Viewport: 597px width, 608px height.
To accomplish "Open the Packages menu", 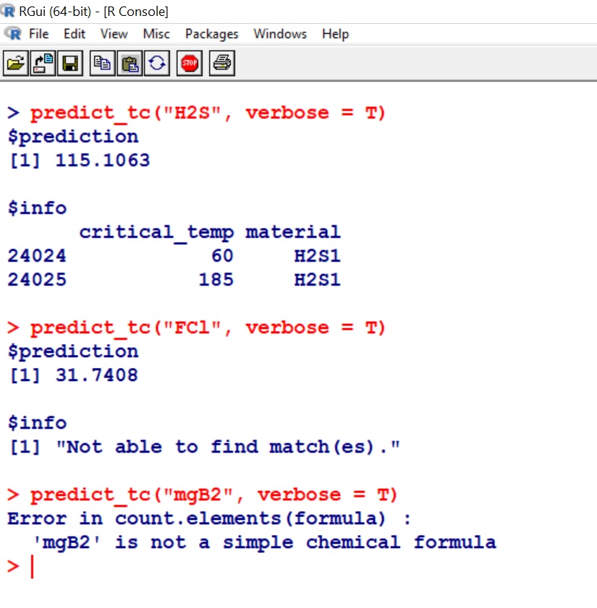I will pos(211,34).
